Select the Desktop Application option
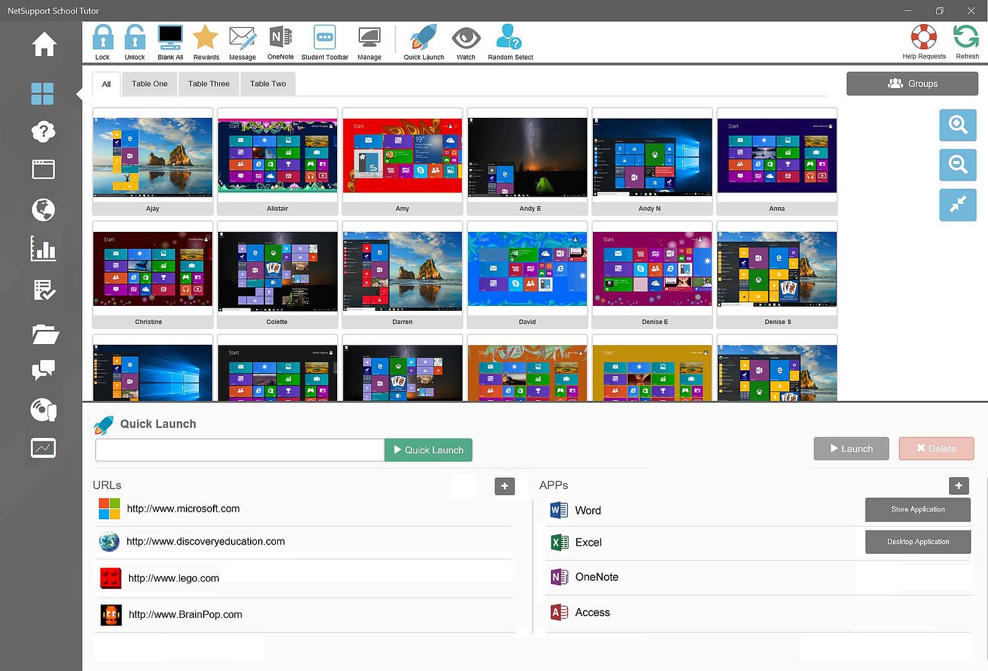The width and height of the screenshot is (988, 671). click(x=918, y=541)
